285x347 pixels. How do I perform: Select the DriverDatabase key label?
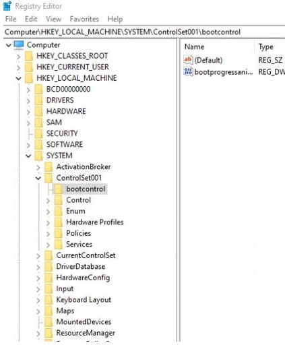tap(81, 267)
